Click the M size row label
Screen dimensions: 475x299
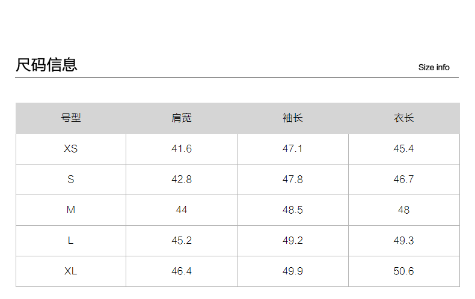(71, 210)
